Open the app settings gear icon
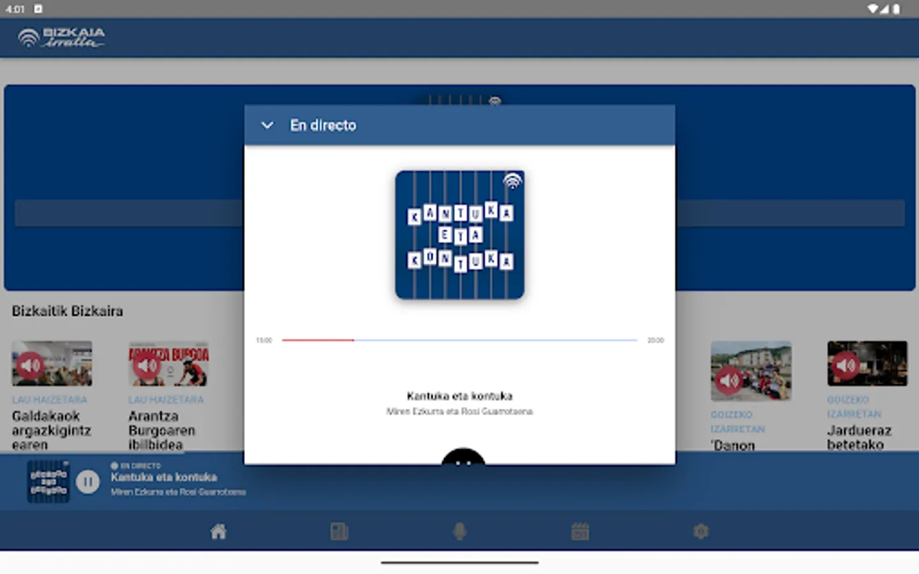919x574 pixels. (x=701, y=531)
